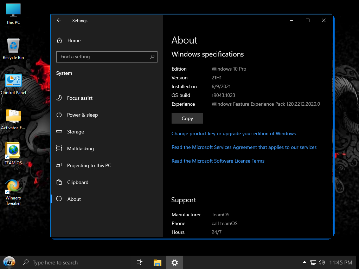Open Clipboard settings
The height and width of the screenshot is (269, 359).
pyautogui.click(x=107, y=182)
